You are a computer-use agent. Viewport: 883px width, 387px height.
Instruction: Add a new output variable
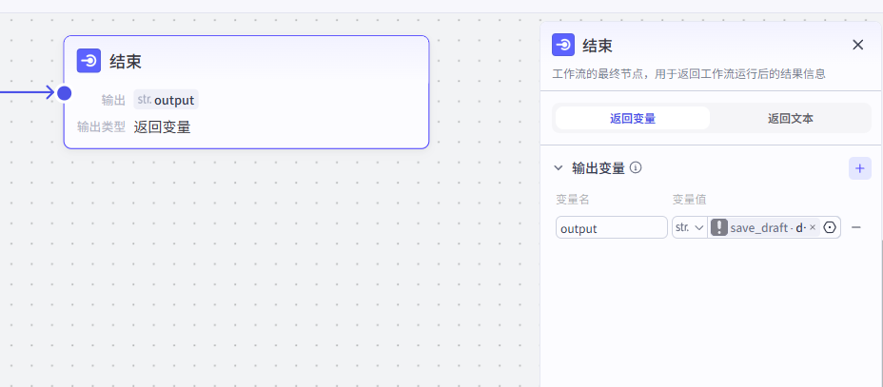(x=859, y=168)
